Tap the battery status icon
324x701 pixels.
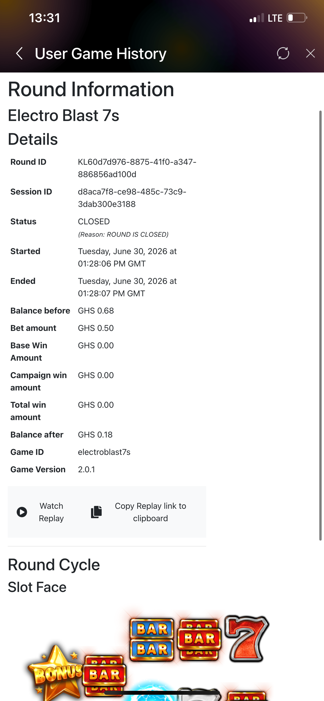click(x=297, y=18)
